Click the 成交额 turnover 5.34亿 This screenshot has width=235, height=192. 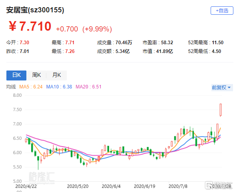click(122, 51)
